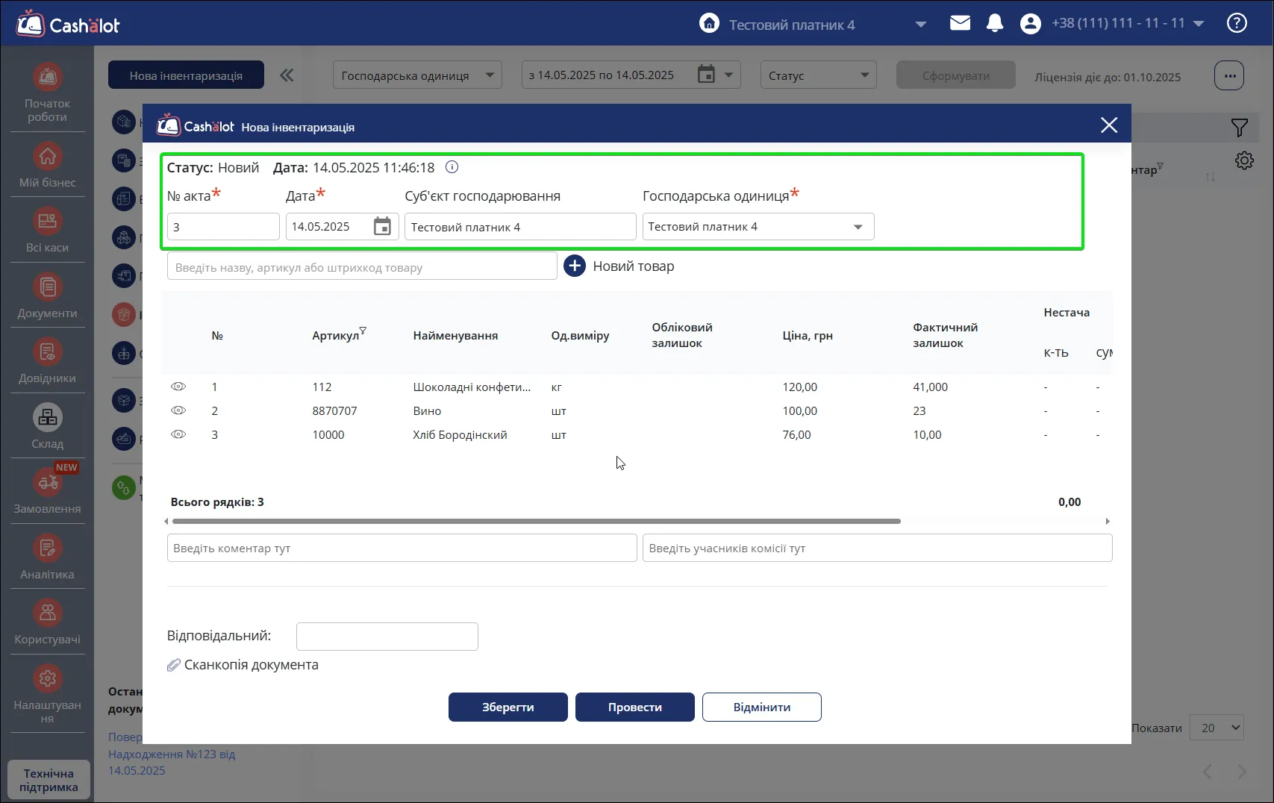1274x803 pixels.
Task: Expand the Тестовий платник 4 header dropdown
Action: click(921, 25)
